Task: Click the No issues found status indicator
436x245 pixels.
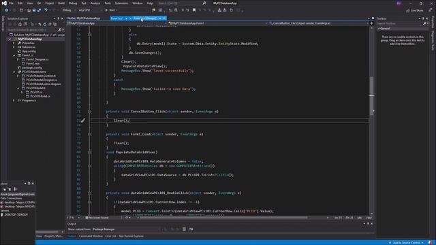Action: coord(97,218)
